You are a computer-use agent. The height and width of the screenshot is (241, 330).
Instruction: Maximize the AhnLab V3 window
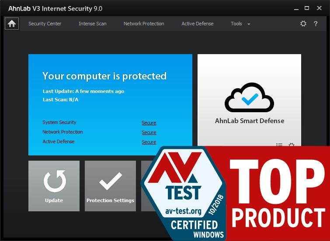(307, 8)
